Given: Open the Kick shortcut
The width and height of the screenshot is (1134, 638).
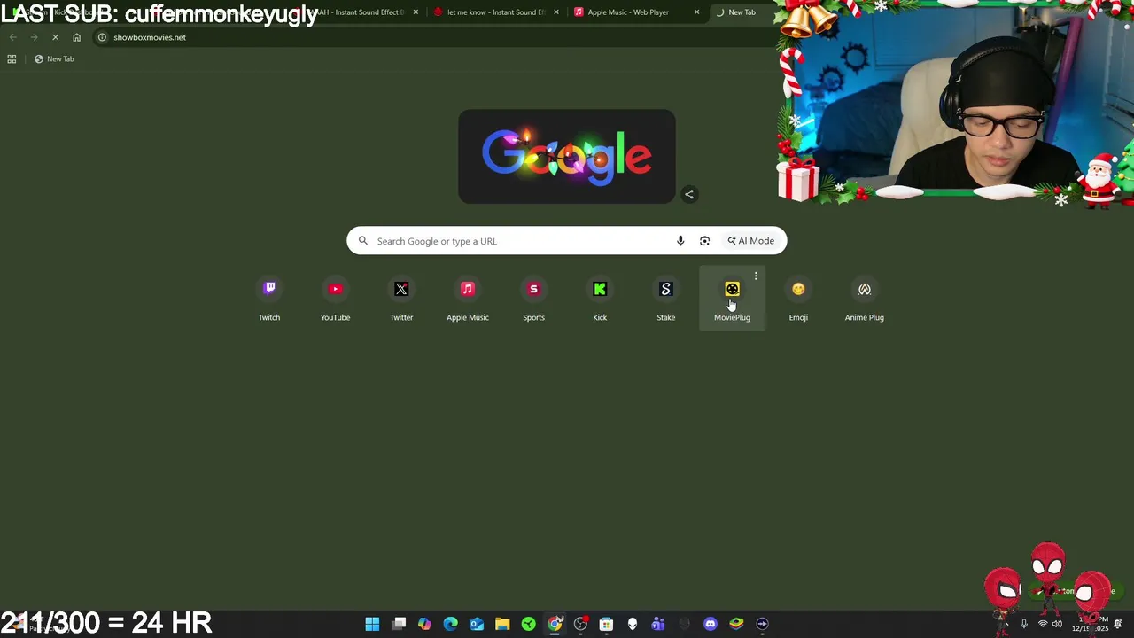Looking at the screenshot, I should [600, 300].
